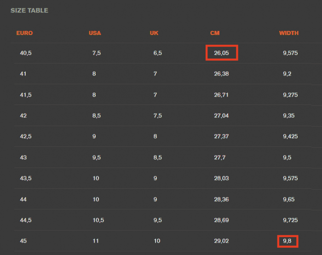
Task: Click the 9,725 width value
Action: click(290, 220)
